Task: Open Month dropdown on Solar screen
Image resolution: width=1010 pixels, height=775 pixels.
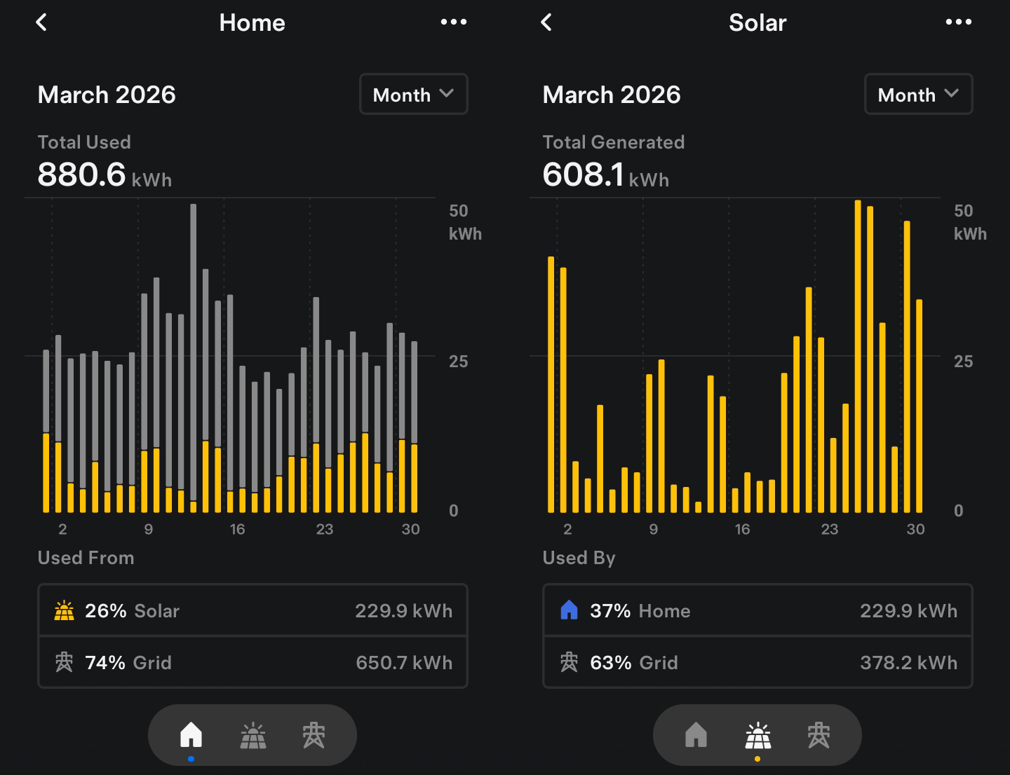Action: [x=918, y=95]
